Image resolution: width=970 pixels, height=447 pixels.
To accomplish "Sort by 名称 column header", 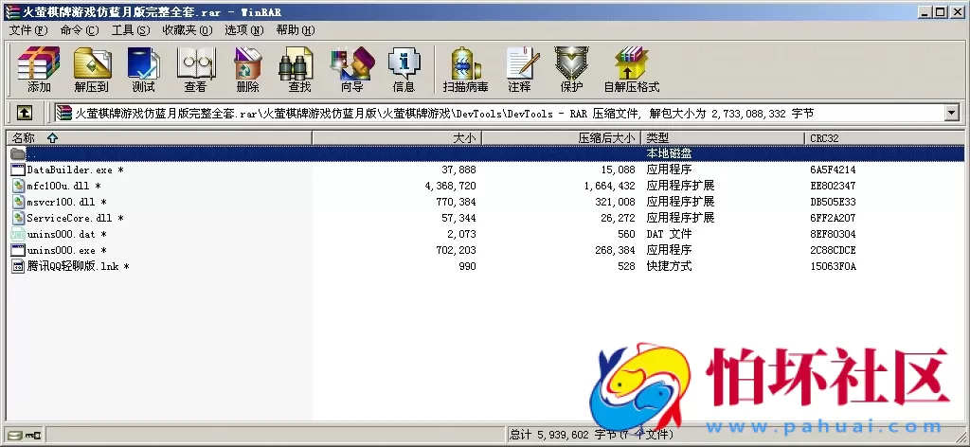I will [158, 137].
